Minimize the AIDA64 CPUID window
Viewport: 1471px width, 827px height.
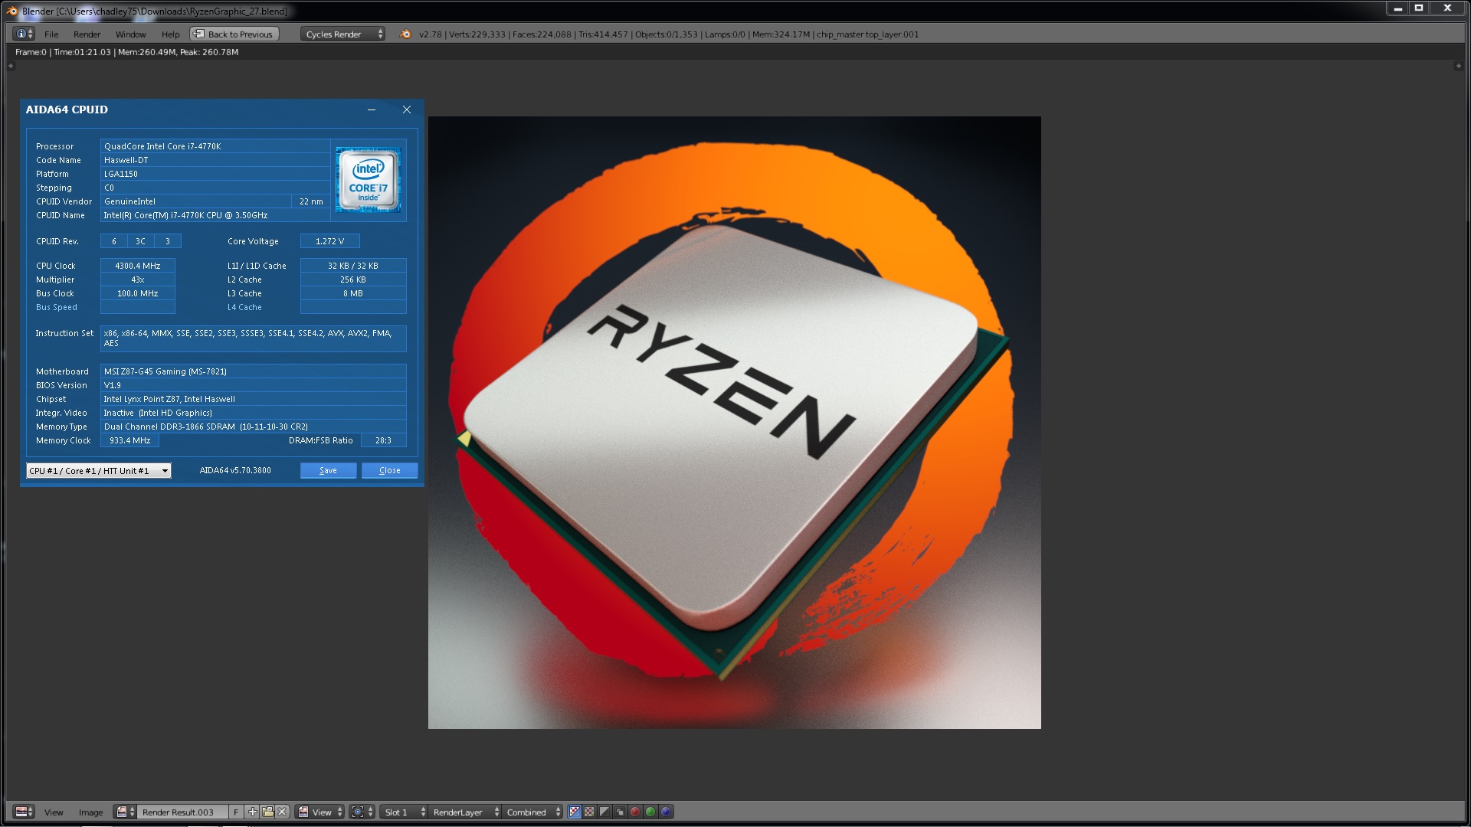(x=372, y=110)
